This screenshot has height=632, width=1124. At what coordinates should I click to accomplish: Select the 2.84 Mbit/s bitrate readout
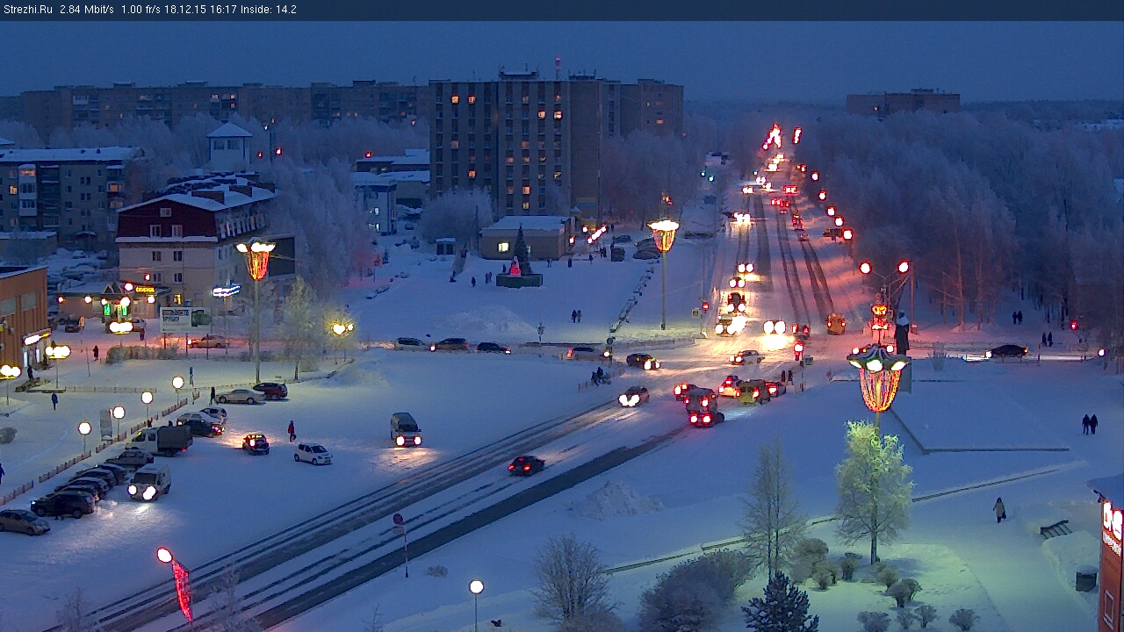click(87, 10)
